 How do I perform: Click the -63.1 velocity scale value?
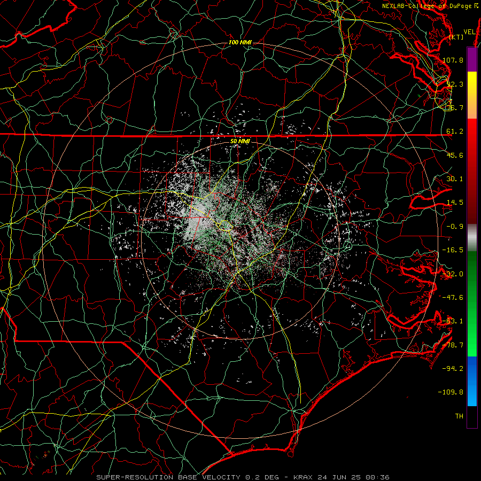click(453, 321)
